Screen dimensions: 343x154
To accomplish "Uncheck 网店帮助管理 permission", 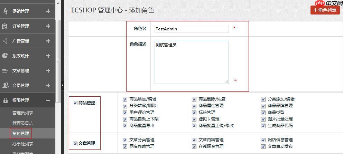I will [125, 146].
